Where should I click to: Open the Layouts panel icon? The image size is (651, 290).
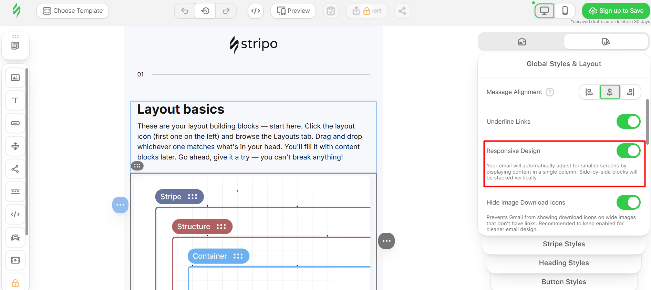pos(15,45)
